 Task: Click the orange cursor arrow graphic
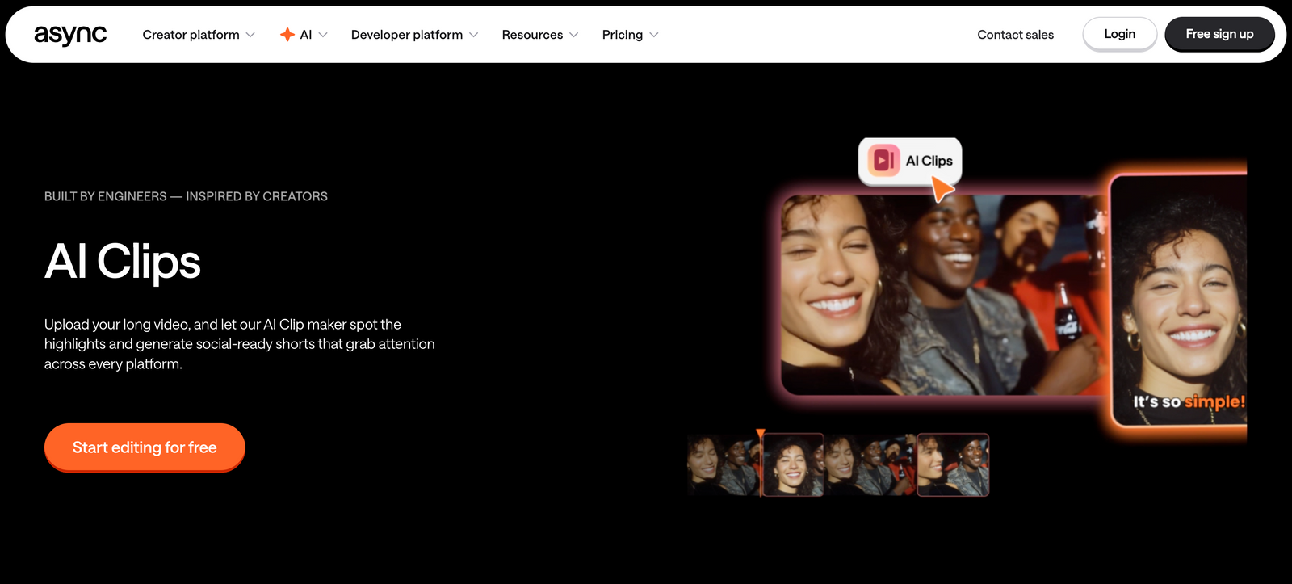[x=942, y=190]
